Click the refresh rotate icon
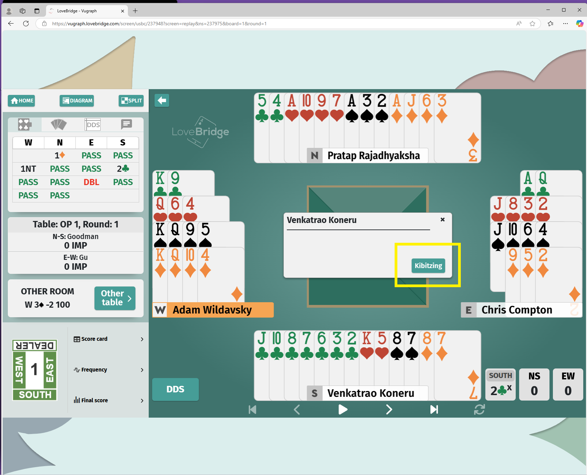 pos(479,409)
